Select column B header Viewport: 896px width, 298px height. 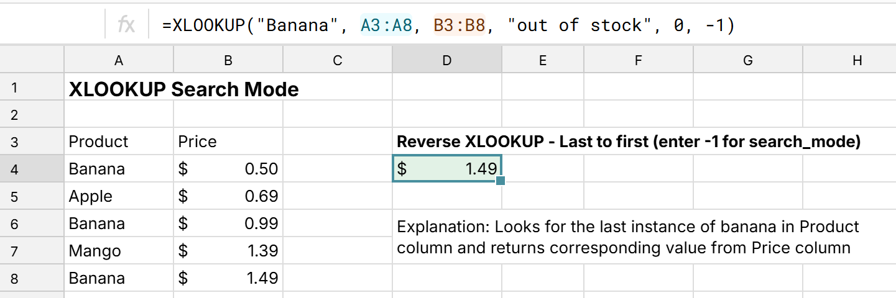pyautogui.click(x=228, y=60)
